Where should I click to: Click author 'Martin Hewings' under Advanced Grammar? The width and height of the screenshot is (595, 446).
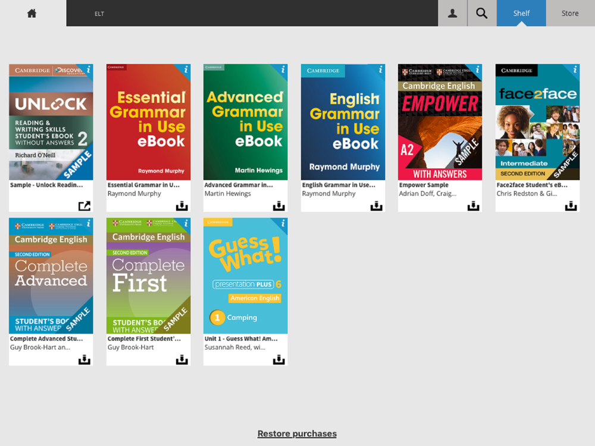pos(228,194)
